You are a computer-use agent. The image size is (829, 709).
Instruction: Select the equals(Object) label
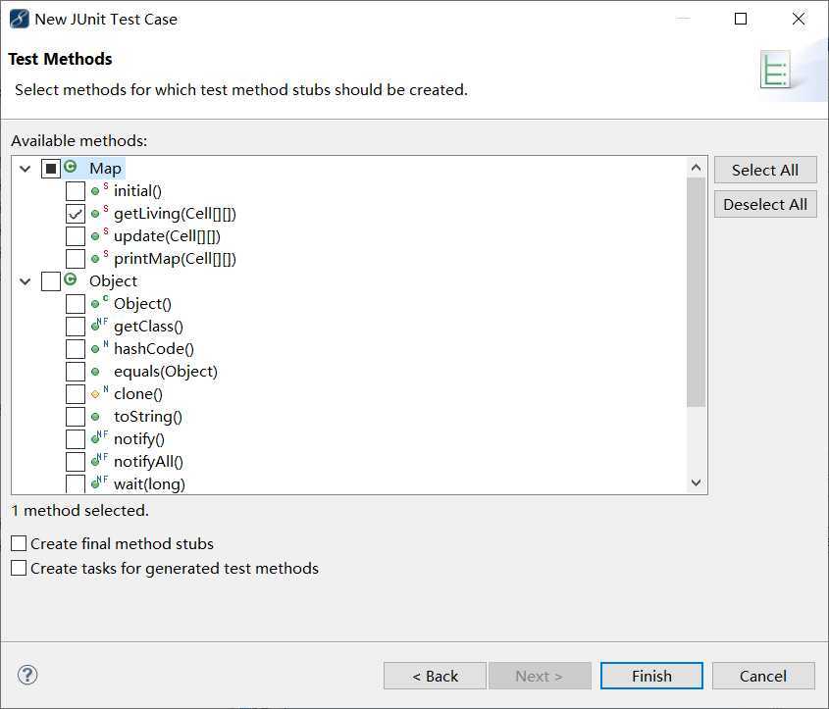[166, 372]
